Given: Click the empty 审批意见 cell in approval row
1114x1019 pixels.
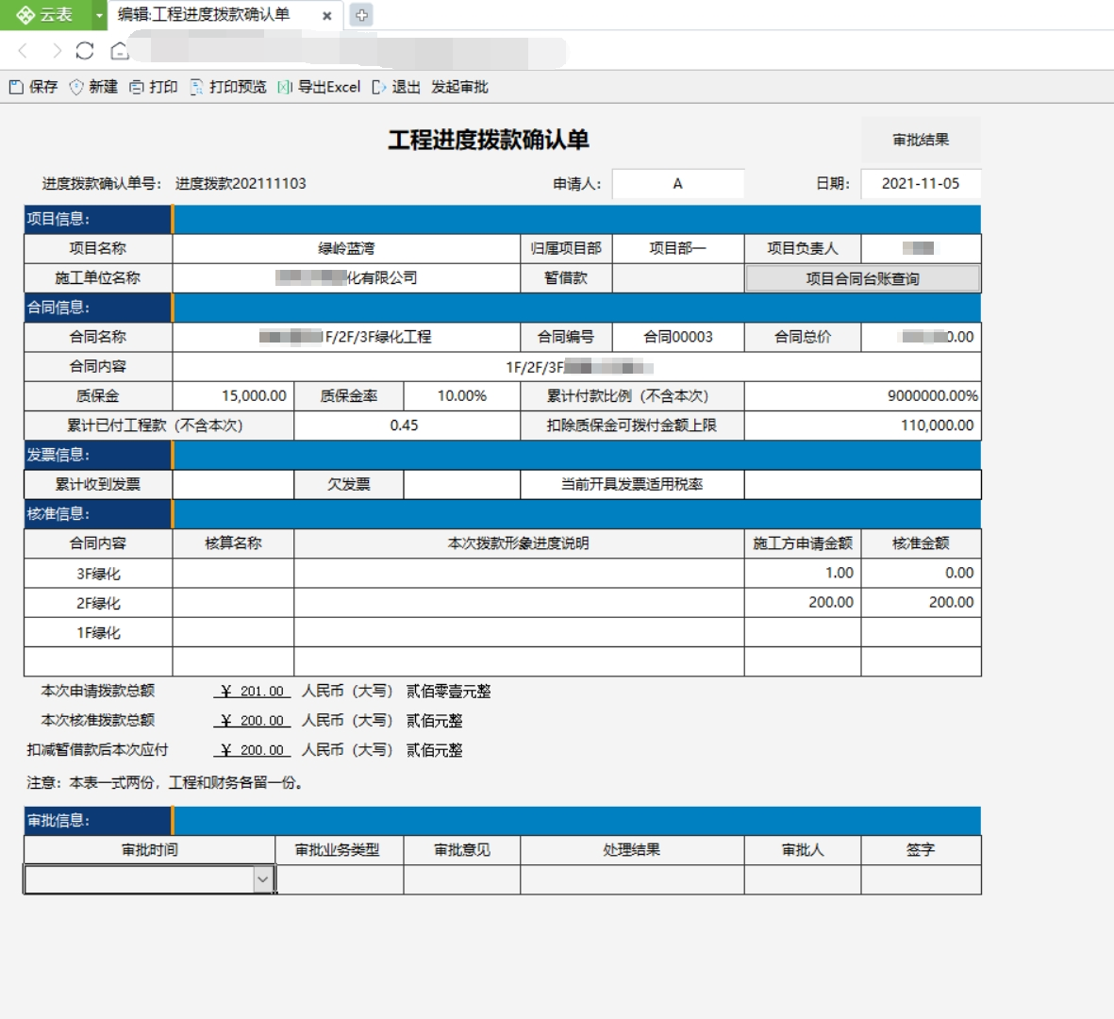Looking at the screenshot, I should [x=462, y=879].
